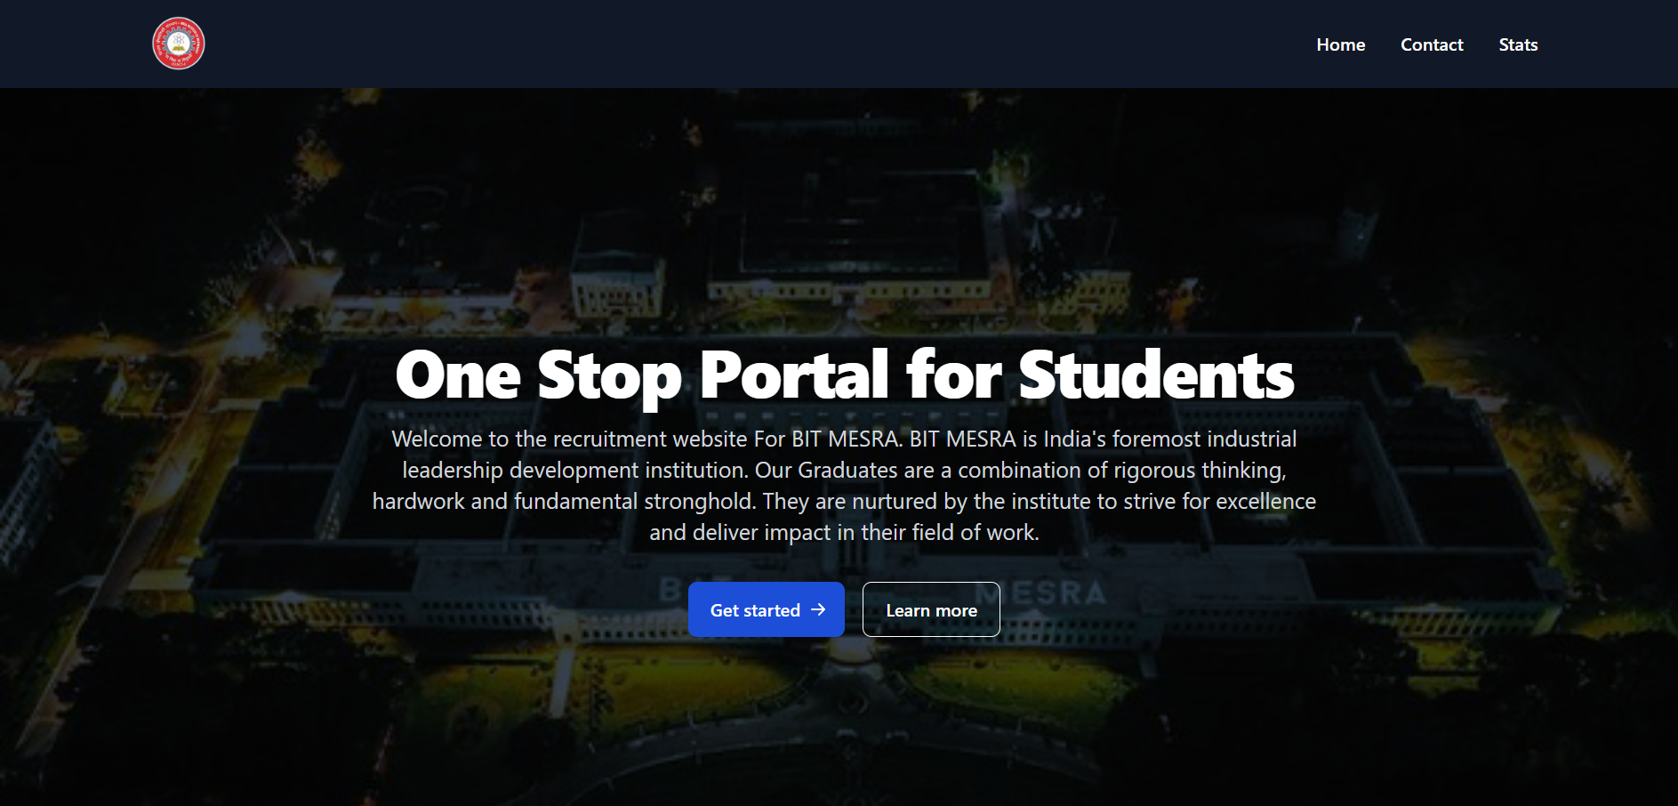Viewport: 1678px width, 806px height.
Task: Switch to the Stats page
Action: [x=1518, y=44]
